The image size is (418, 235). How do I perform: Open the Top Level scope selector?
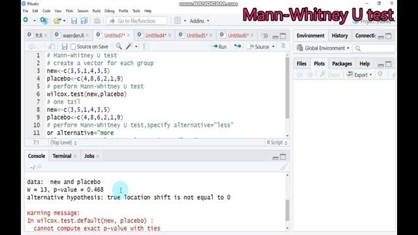coord(63,142)
